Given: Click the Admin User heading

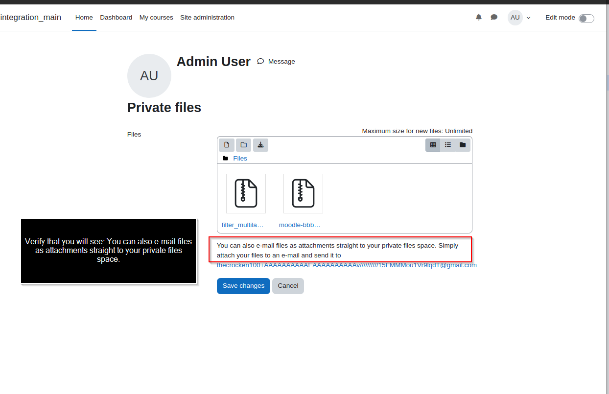Looking at the screenshot, I should click(x=213, y=62).
